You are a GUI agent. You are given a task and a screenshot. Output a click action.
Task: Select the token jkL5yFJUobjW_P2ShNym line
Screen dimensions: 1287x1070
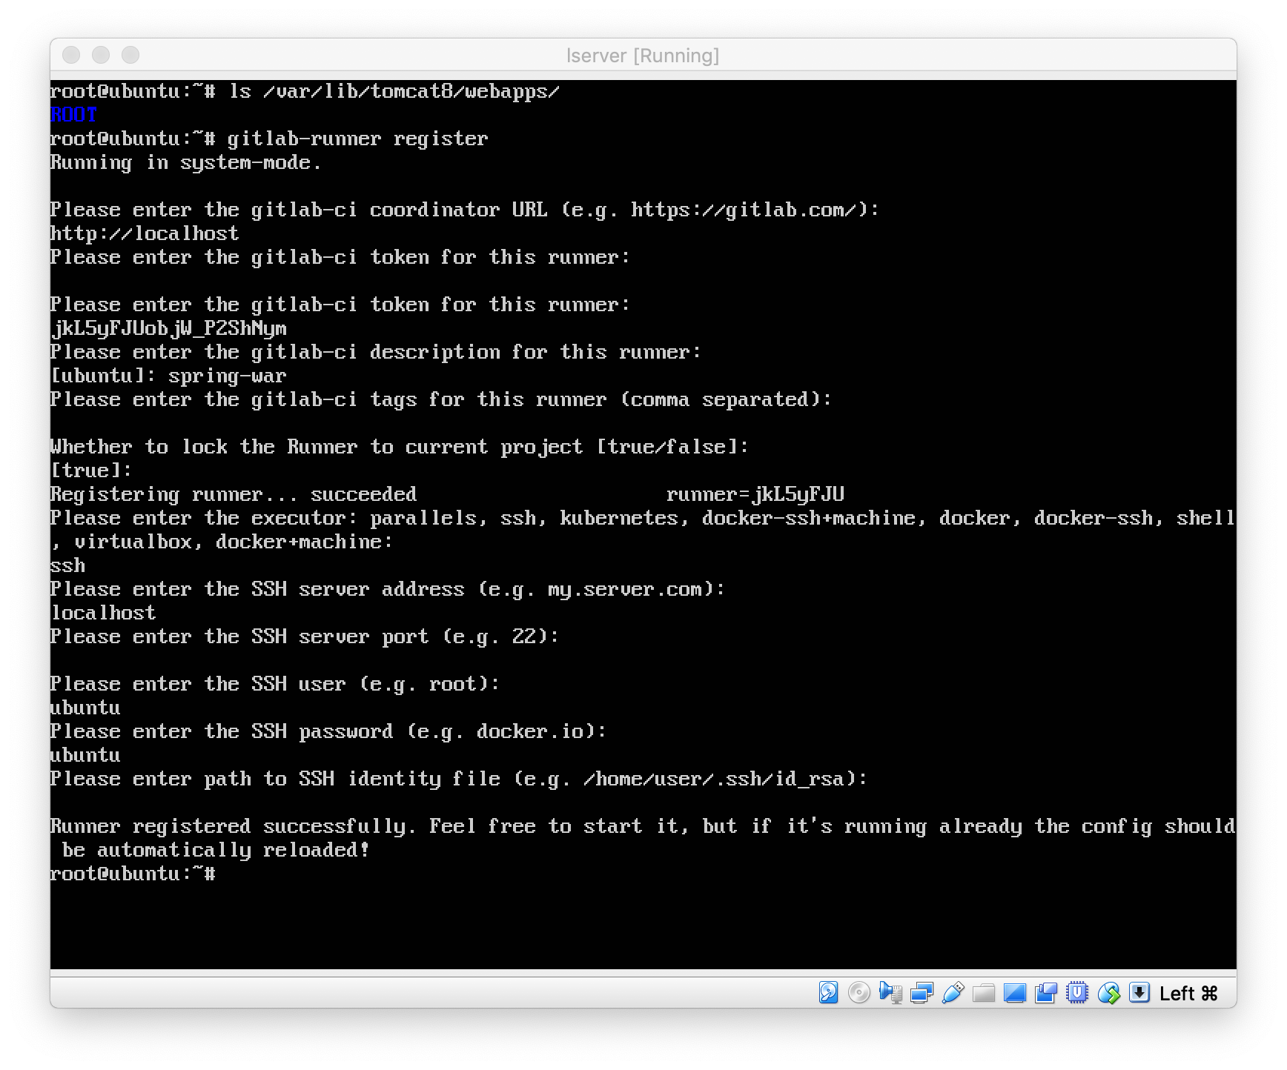coord(168,328)
